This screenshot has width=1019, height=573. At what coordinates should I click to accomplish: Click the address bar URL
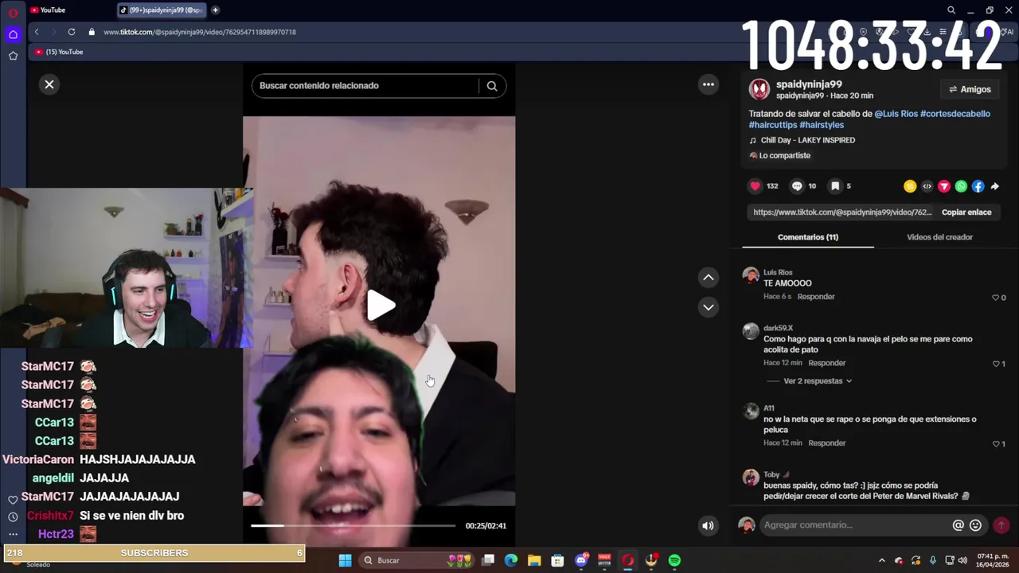click(x=200, y=32)
